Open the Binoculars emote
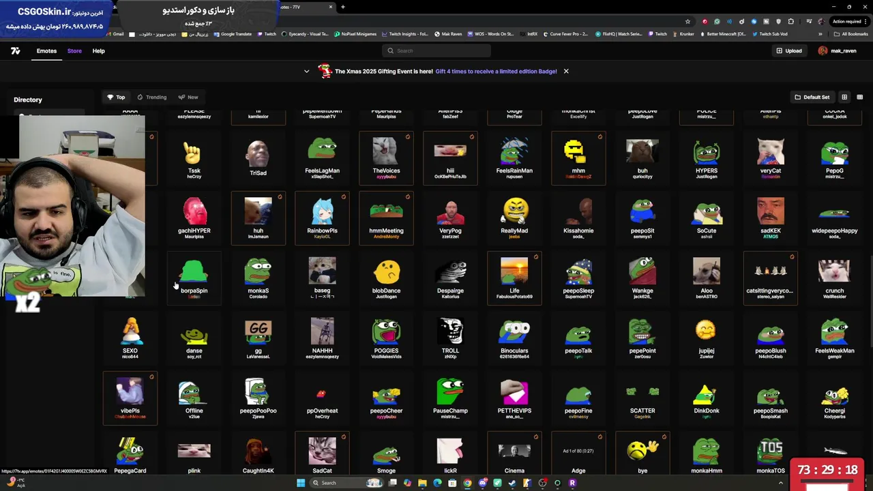The image size is (873, 491). (514, 338)
